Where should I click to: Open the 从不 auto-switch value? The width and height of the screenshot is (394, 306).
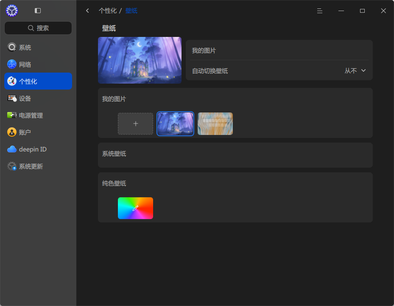point(351,71)
